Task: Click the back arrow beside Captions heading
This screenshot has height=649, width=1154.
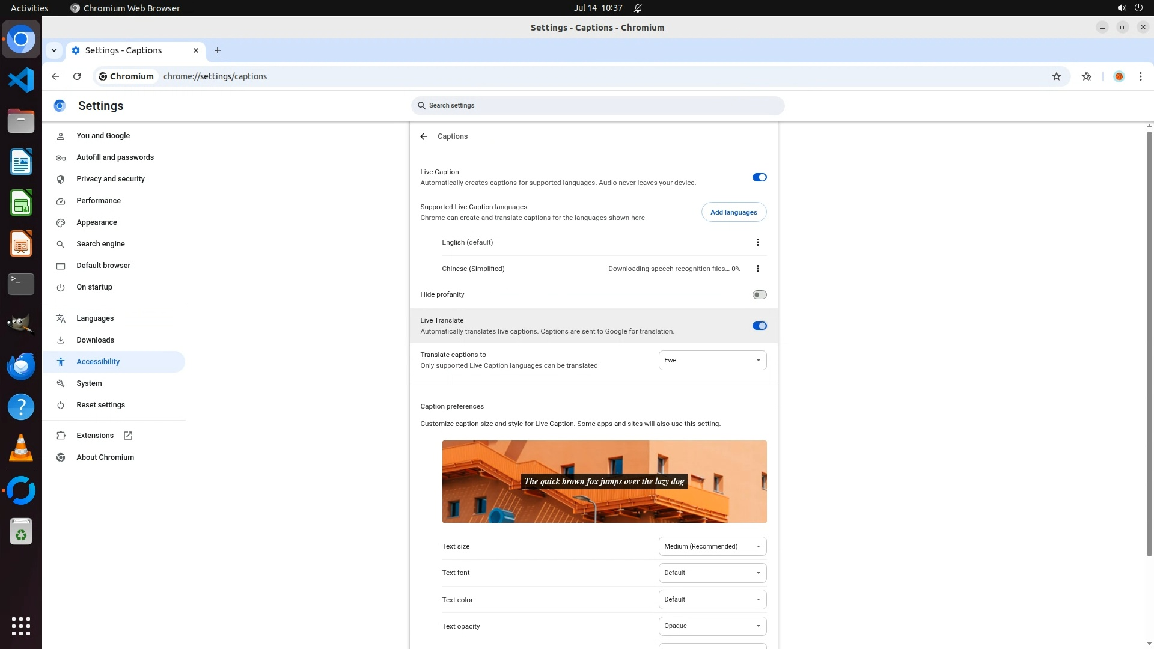Action: pos(424,136)
